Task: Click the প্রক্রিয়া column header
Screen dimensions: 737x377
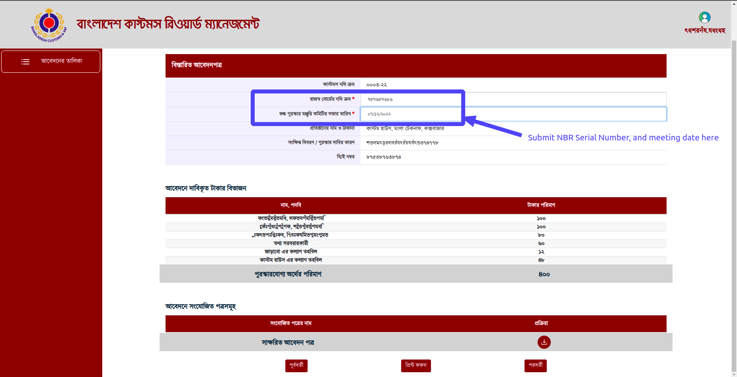Action: [x=541, y=323]
